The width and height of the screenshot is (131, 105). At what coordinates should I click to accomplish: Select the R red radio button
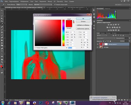coord(66,40)
